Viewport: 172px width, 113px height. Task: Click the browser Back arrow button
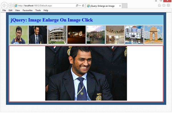tap(4, 5)
